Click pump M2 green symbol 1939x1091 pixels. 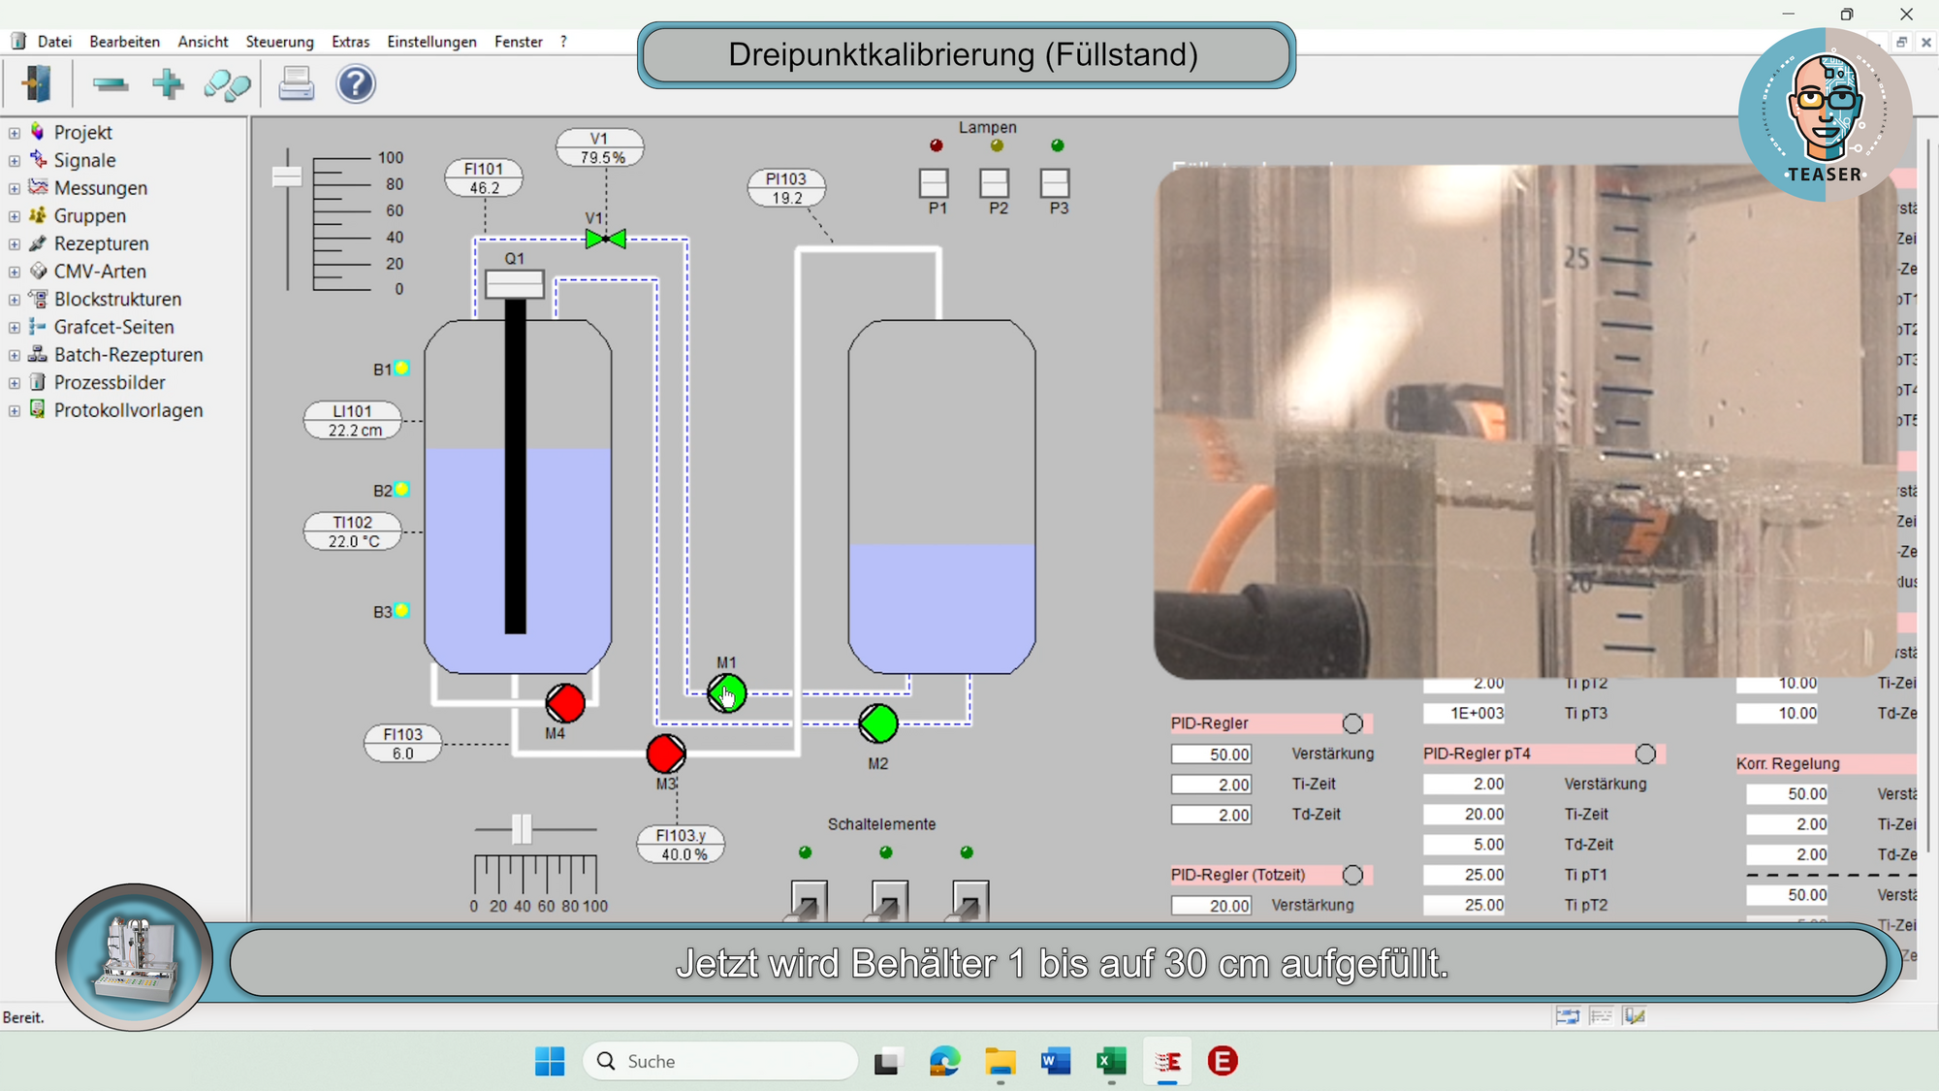coord(878,723)
